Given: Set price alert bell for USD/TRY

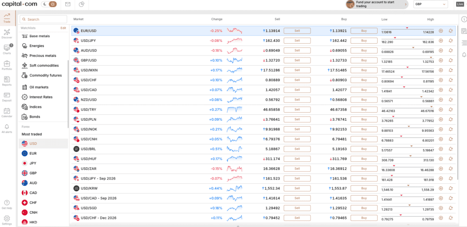Looking at the screenshot, I should (450, 109).
